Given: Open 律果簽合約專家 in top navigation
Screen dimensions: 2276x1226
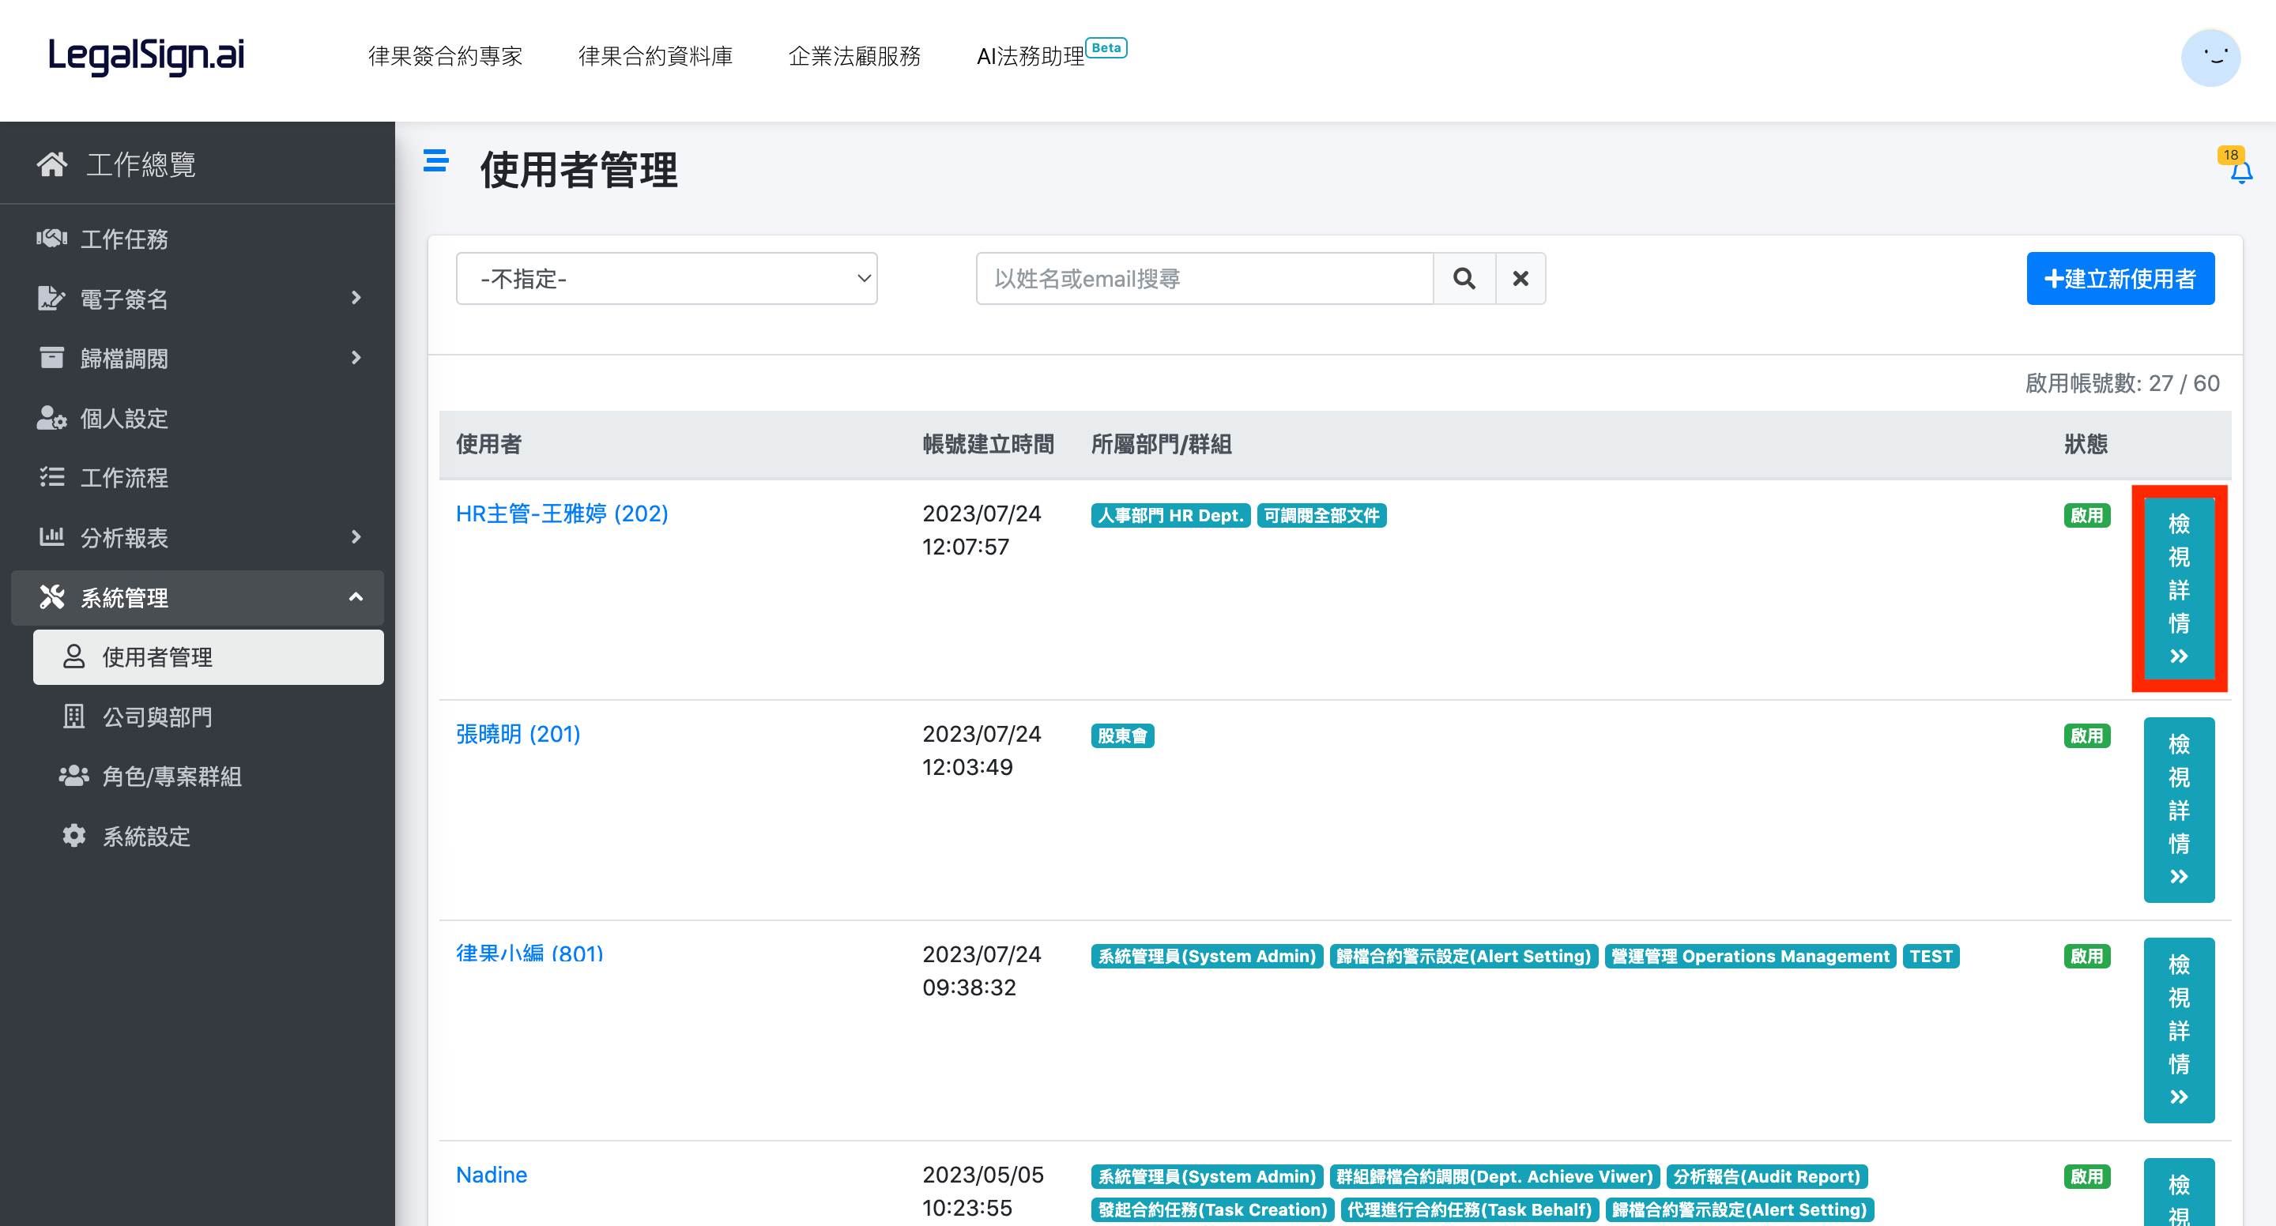Looking at the screenshot, I should coord(445,57).
